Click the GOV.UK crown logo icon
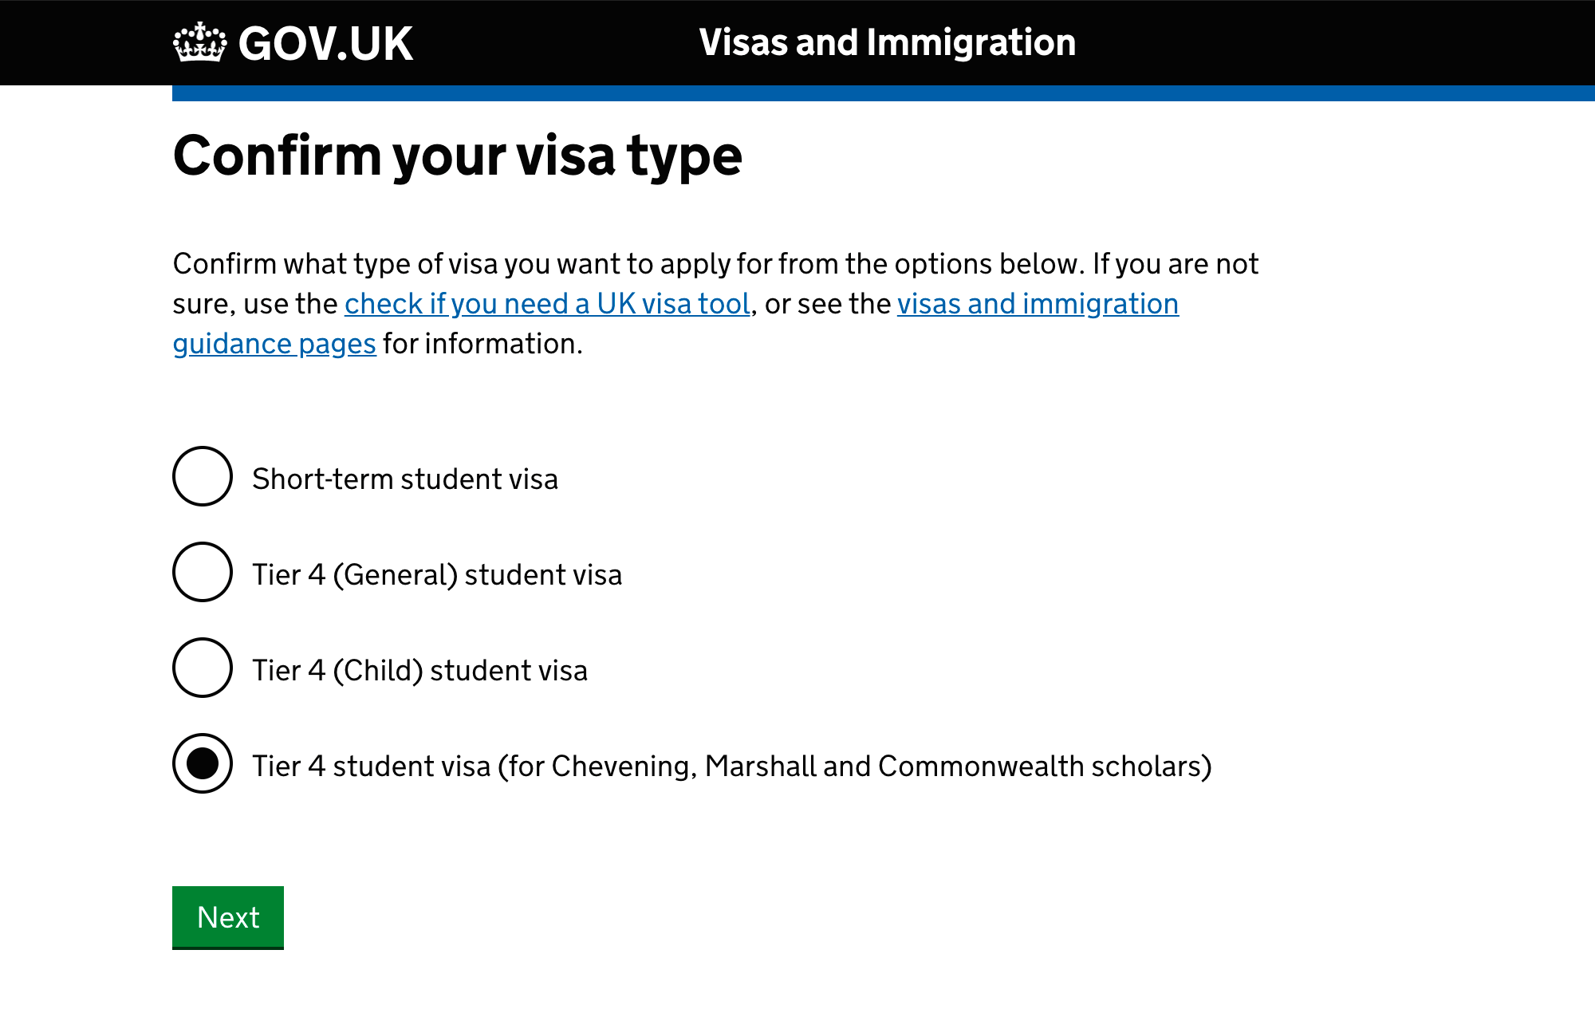 pyautogui.click(x=200, y=42)
